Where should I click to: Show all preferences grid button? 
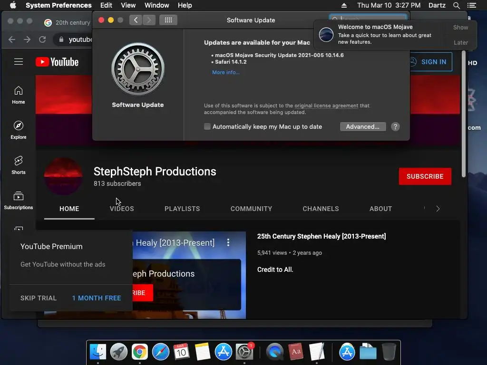point(168,20)
